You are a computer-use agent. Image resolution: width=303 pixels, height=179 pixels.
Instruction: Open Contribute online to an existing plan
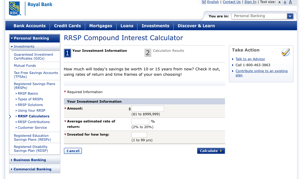click(261, 73)
